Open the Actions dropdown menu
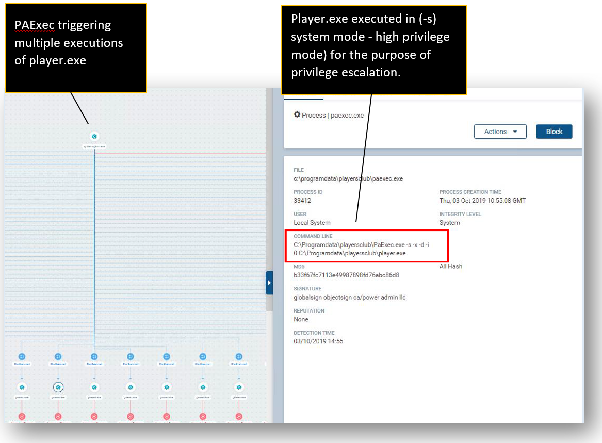Screen dimensions: 602x443 click(500, 132)
